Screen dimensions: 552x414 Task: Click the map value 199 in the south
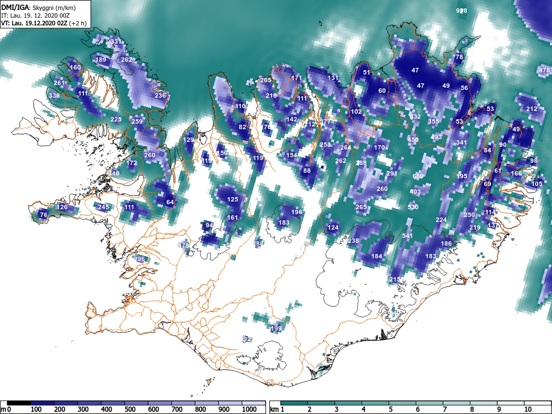pyautogui.click(x=277, y=328)
